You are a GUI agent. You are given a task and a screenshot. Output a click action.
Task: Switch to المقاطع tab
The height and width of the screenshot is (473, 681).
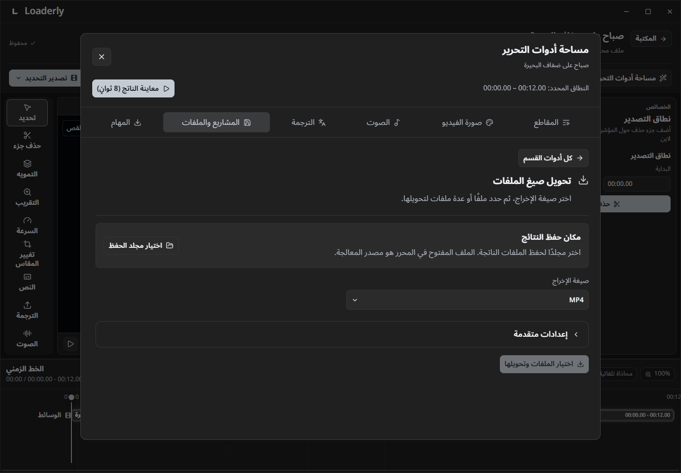551,123
